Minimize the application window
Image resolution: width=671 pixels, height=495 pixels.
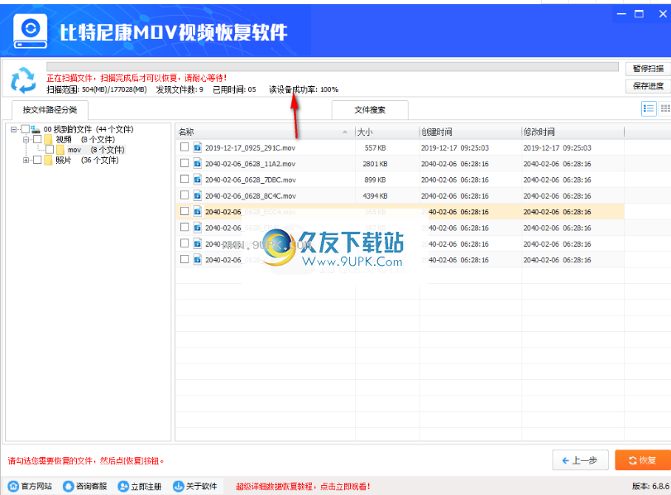(x=621, y=14)
